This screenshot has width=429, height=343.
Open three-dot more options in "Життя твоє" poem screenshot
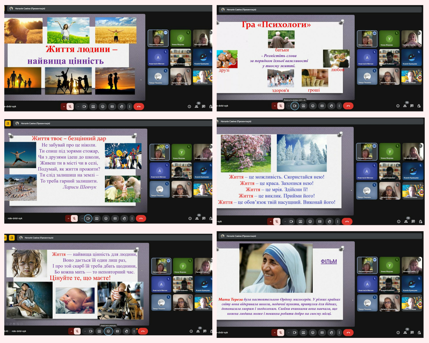pos(132,218)
